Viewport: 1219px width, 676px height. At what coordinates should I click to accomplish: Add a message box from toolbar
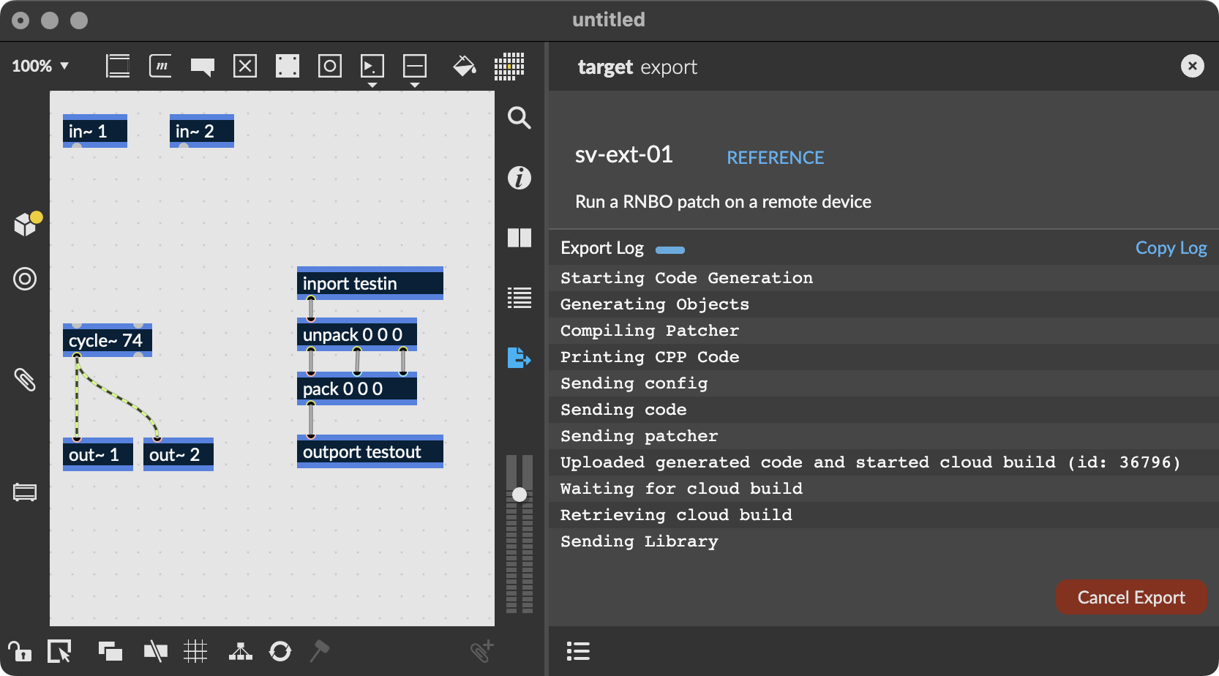tap(160, 66)
